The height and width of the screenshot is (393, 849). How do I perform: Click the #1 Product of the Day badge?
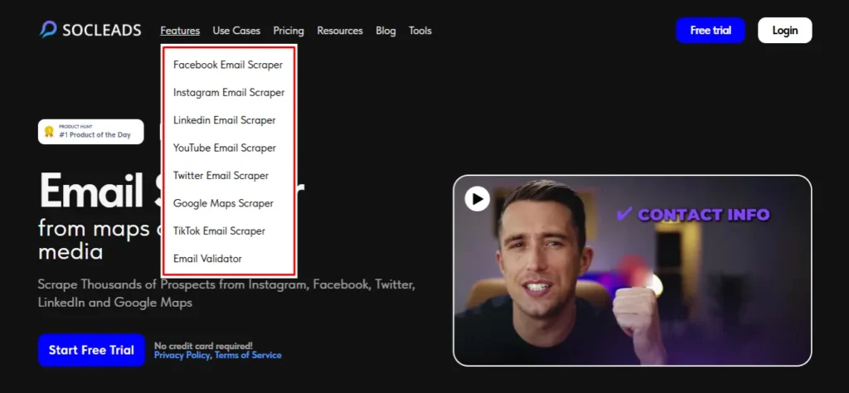tap(91, 132)
